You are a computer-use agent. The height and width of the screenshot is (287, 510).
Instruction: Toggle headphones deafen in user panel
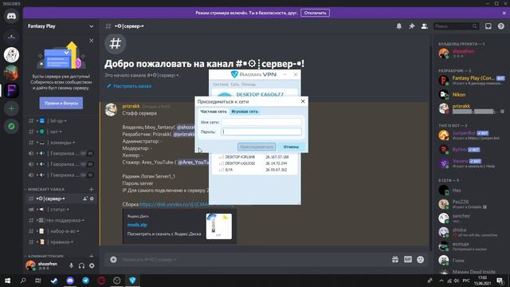point(81,265)
